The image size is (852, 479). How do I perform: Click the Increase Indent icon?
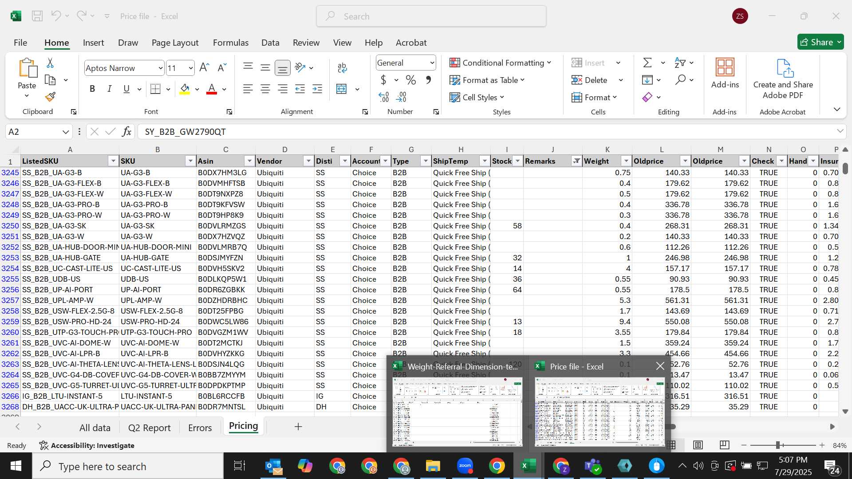317,89
